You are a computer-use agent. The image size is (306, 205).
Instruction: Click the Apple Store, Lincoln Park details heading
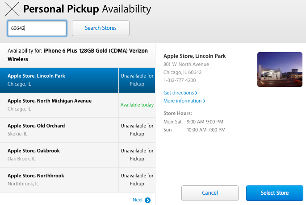pos(195,56)
